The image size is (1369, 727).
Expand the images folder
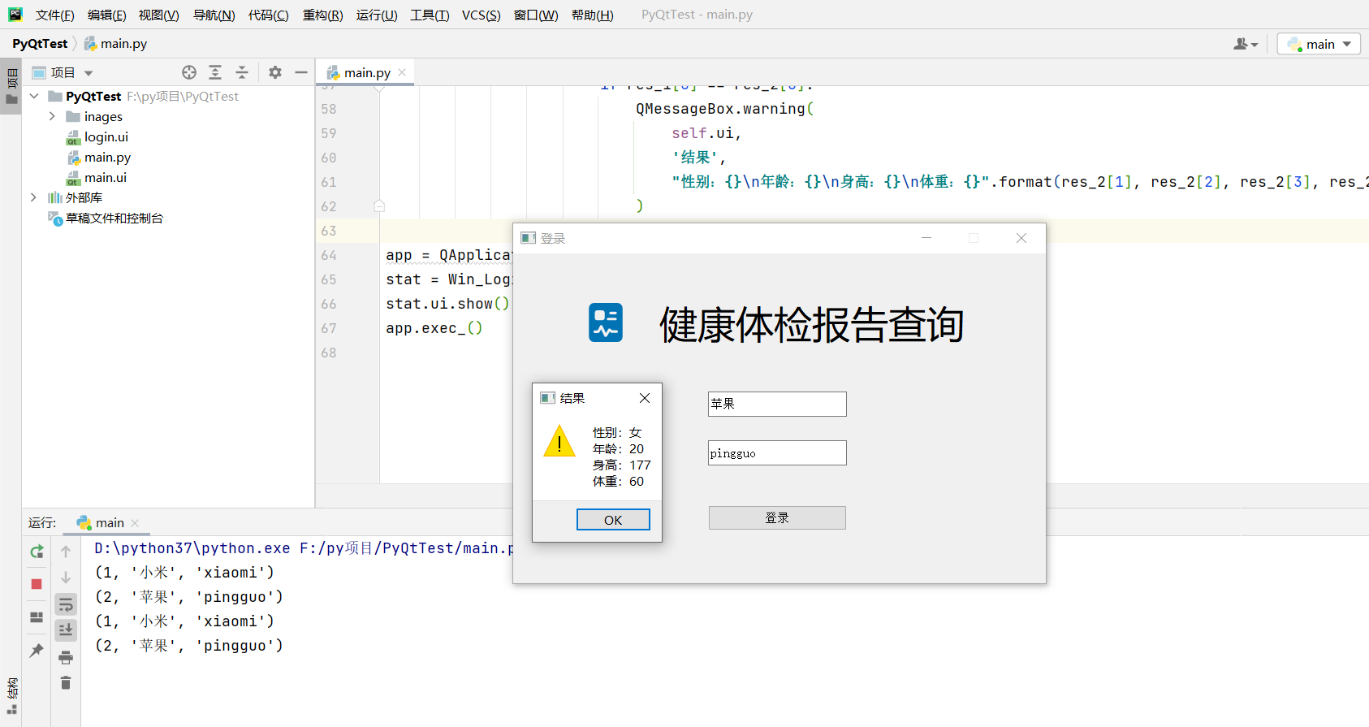(52, 116)
